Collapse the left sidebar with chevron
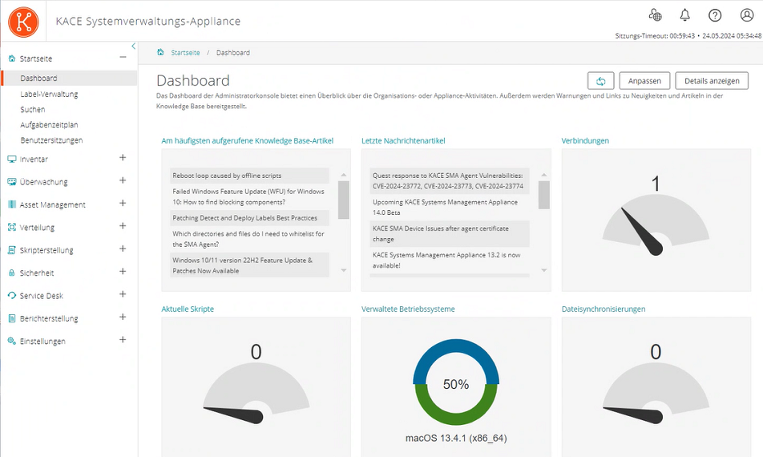The width and height of the screenshot is (763, 457). click(x=133, y=47)
